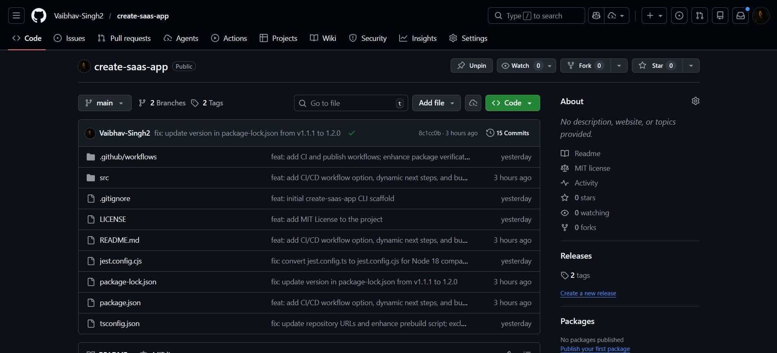The height and width of the screenshot is (353, 777).
Task: Switch to the Pull requests tab
Action: (x=124, y=38)
